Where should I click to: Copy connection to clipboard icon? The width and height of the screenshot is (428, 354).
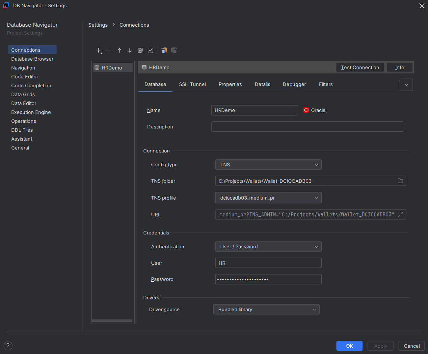tap(164, 50)
